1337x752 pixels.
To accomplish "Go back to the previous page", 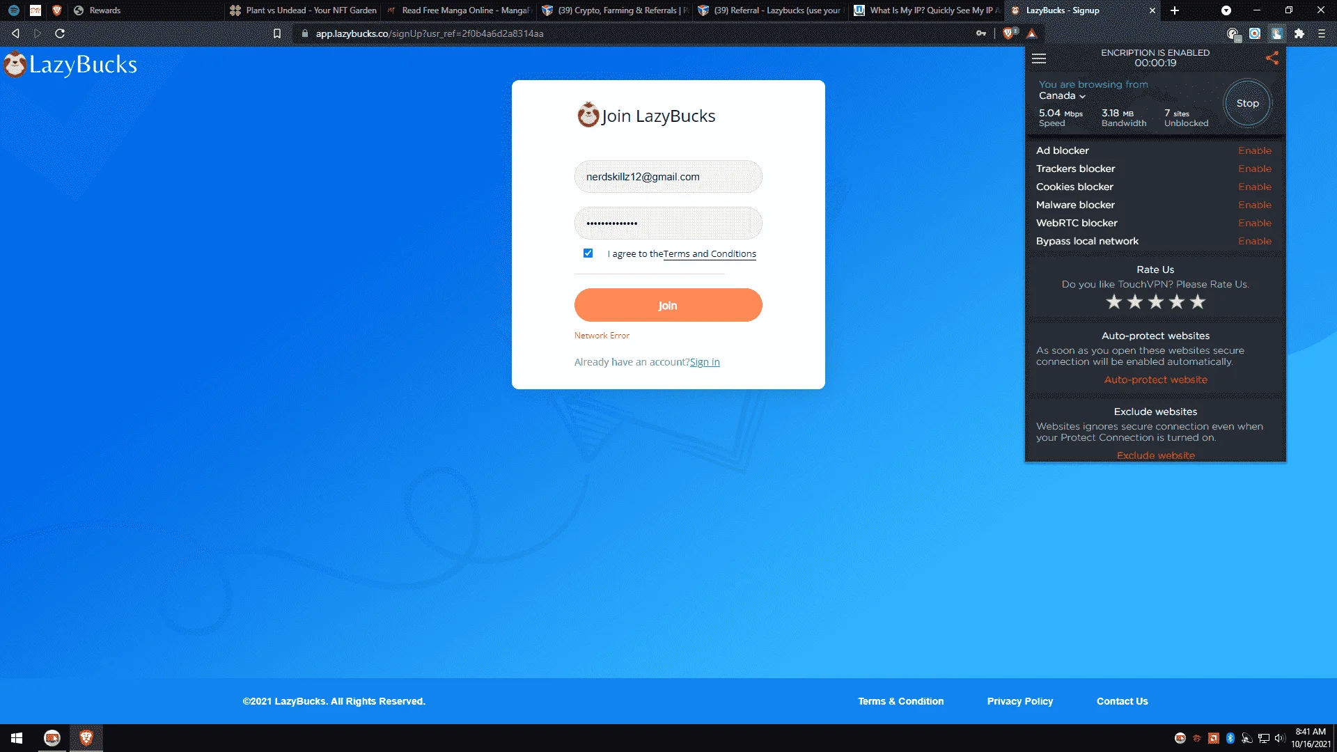I will tap(15, 33).
